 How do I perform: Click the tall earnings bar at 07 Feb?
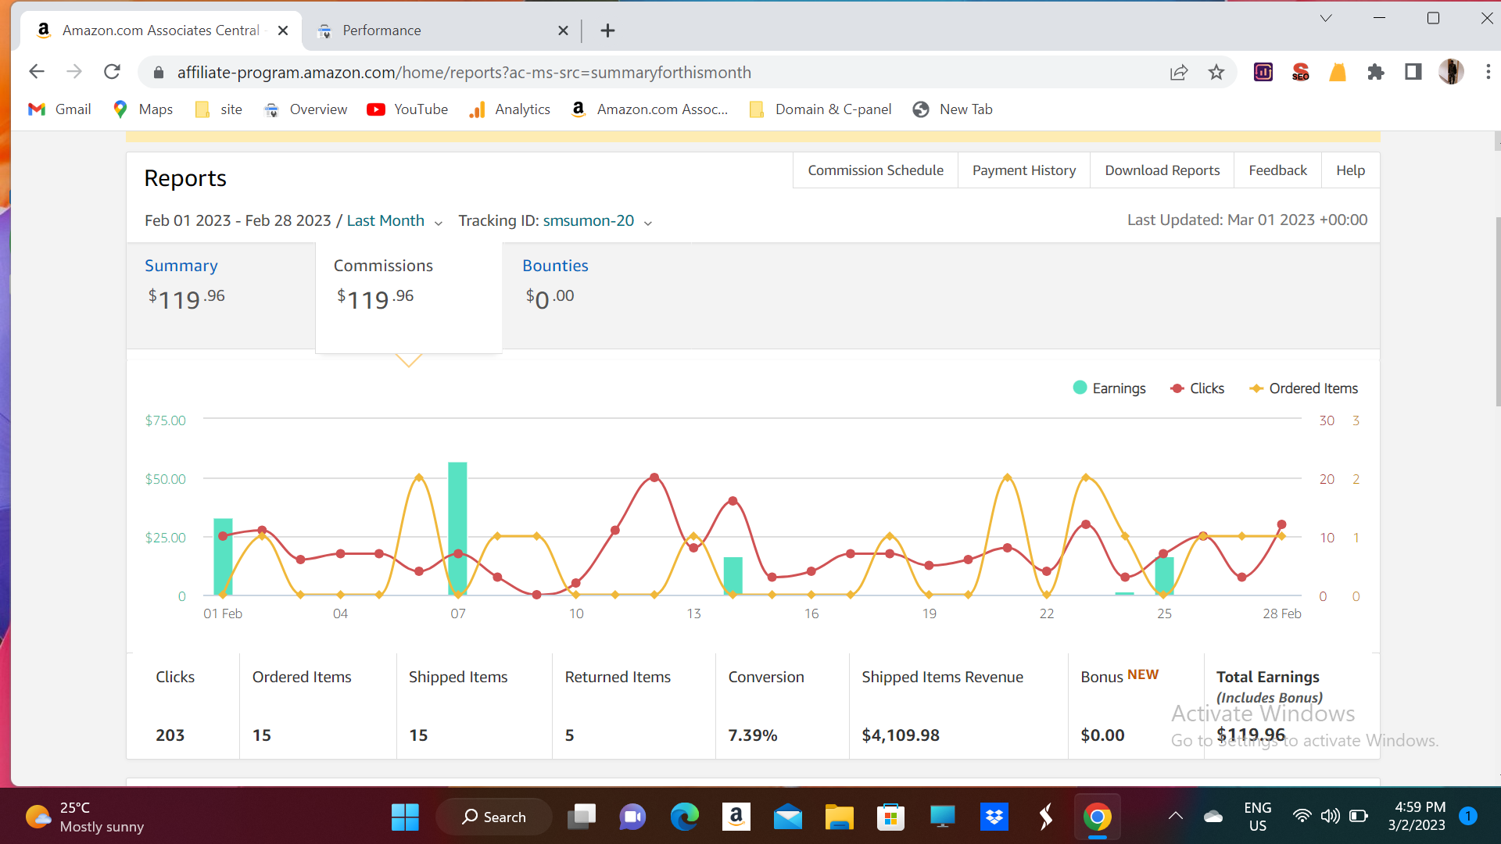[x=457, y=528]
